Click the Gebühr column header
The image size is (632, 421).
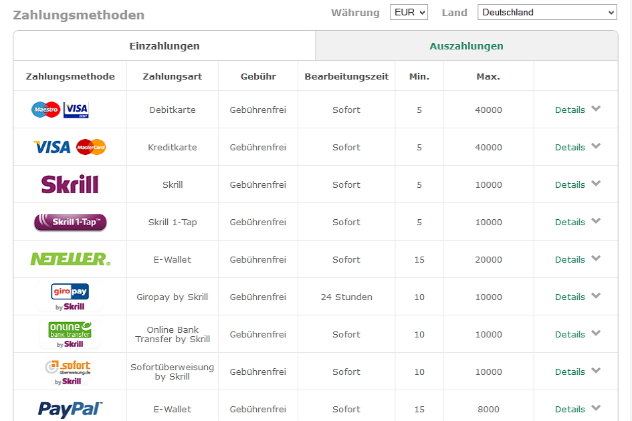258,77
